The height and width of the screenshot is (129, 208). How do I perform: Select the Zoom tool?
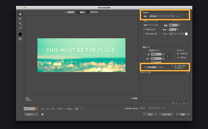tap(20, 24)
